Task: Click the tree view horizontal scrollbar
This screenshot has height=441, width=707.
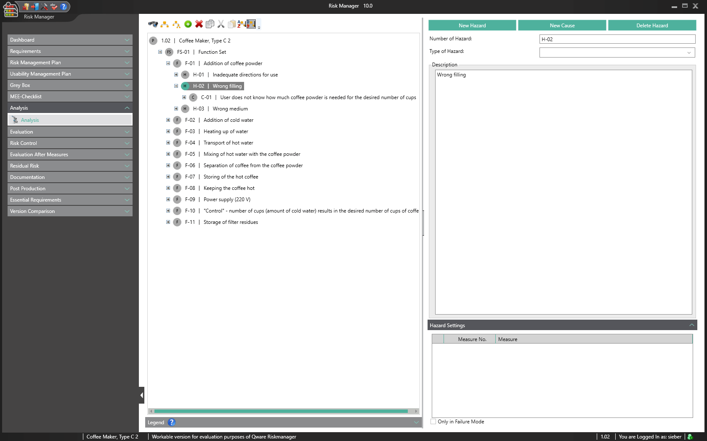Action: [281, 411]
